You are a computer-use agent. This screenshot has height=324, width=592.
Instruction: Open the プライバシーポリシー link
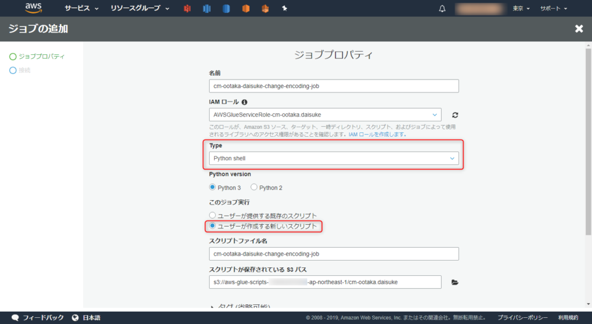(x=523, y=318)
